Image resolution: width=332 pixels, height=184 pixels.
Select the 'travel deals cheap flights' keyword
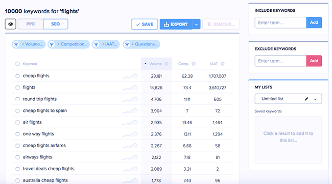pyautogui.click(x=49, y=169)
